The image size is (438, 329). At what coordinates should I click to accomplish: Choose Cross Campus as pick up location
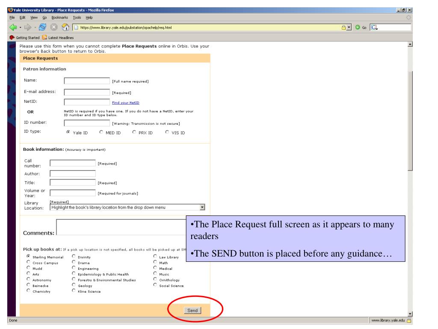pyautogui.click(x=28, y=263)
